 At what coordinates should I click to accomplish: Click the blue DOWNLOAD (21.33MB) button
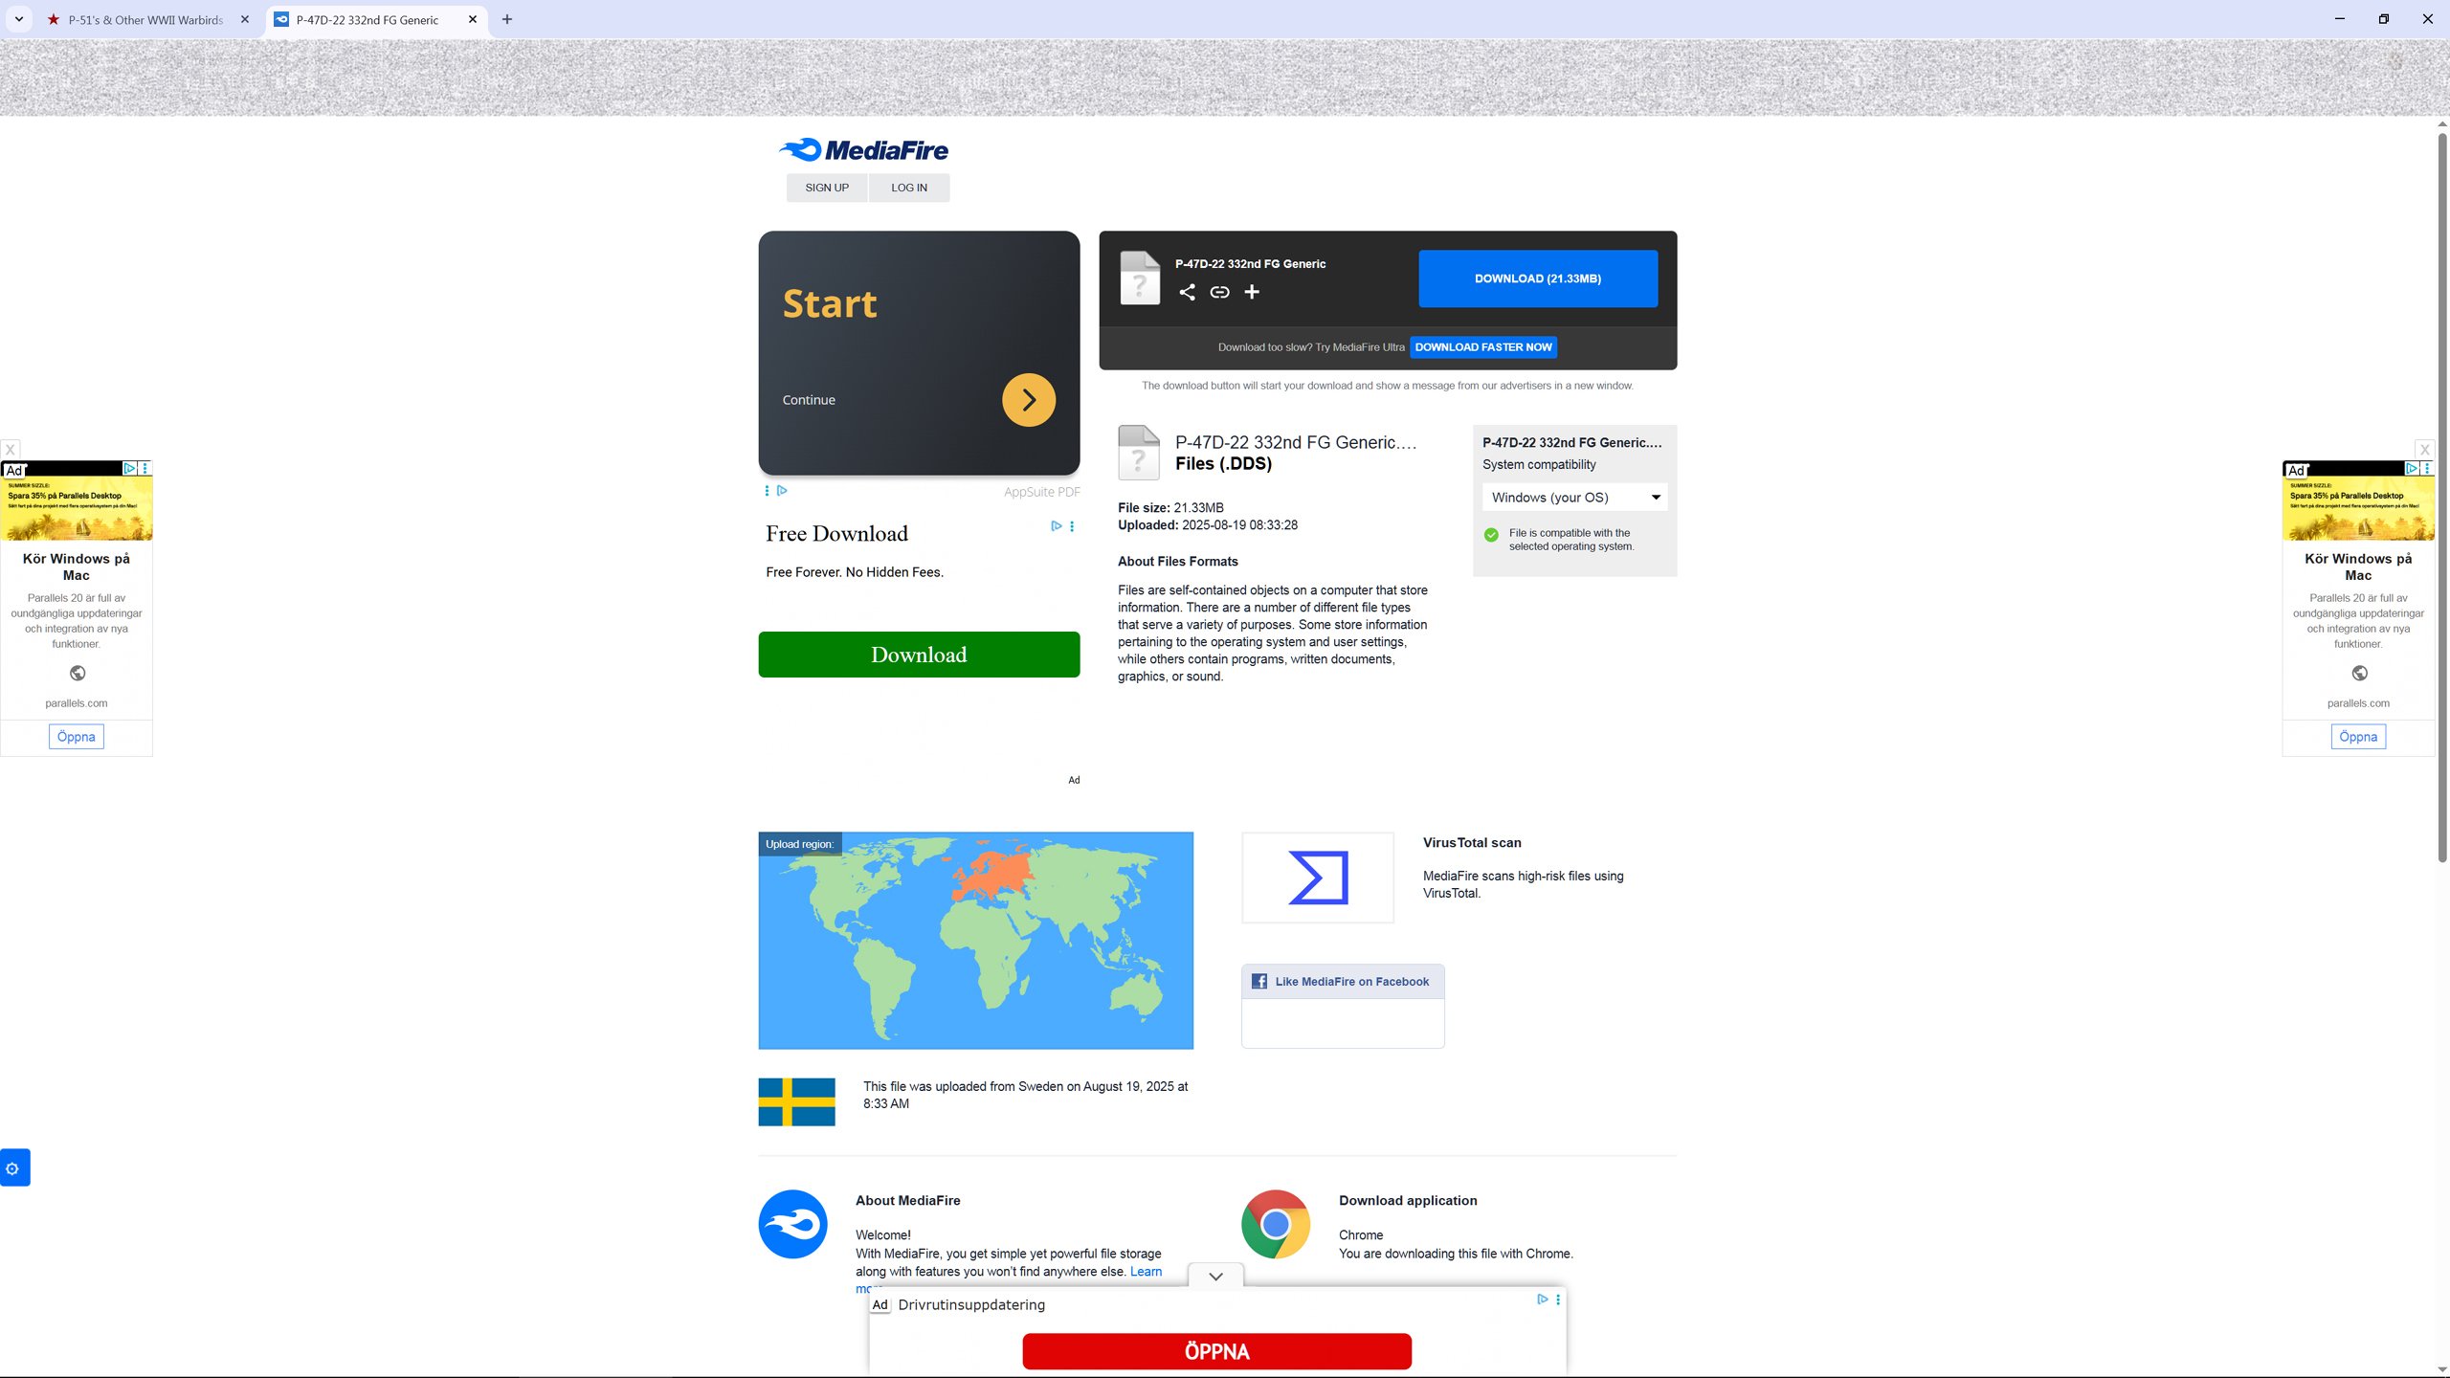(1537, 278)
